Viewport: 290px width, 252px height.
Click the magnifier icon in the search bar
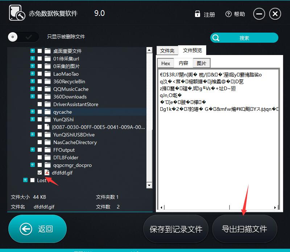tap(216, 38)
